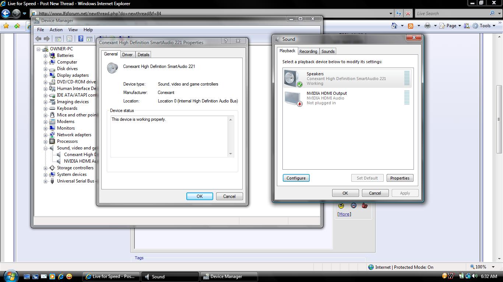Switch to the Sound taskbar button
The image size is (503, 282).
coord(170,276)
